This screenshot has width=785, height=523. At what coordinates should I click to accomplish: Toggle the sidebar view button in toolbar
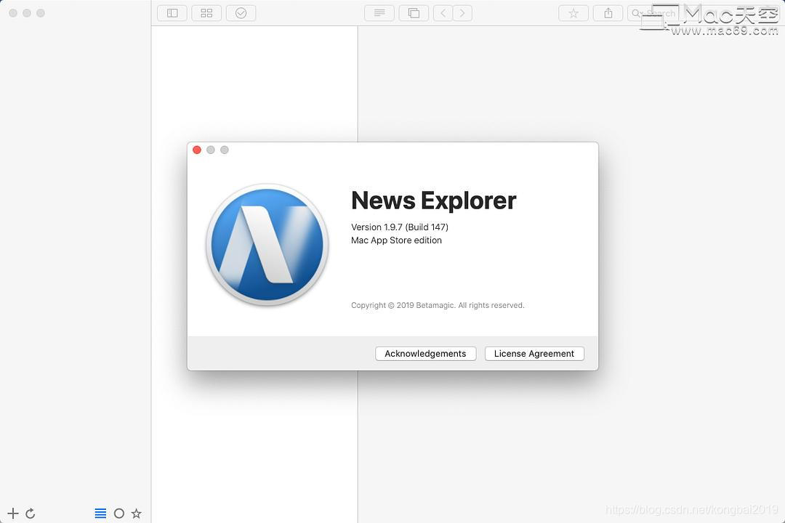pyautogui.click(x=172, y=13)
